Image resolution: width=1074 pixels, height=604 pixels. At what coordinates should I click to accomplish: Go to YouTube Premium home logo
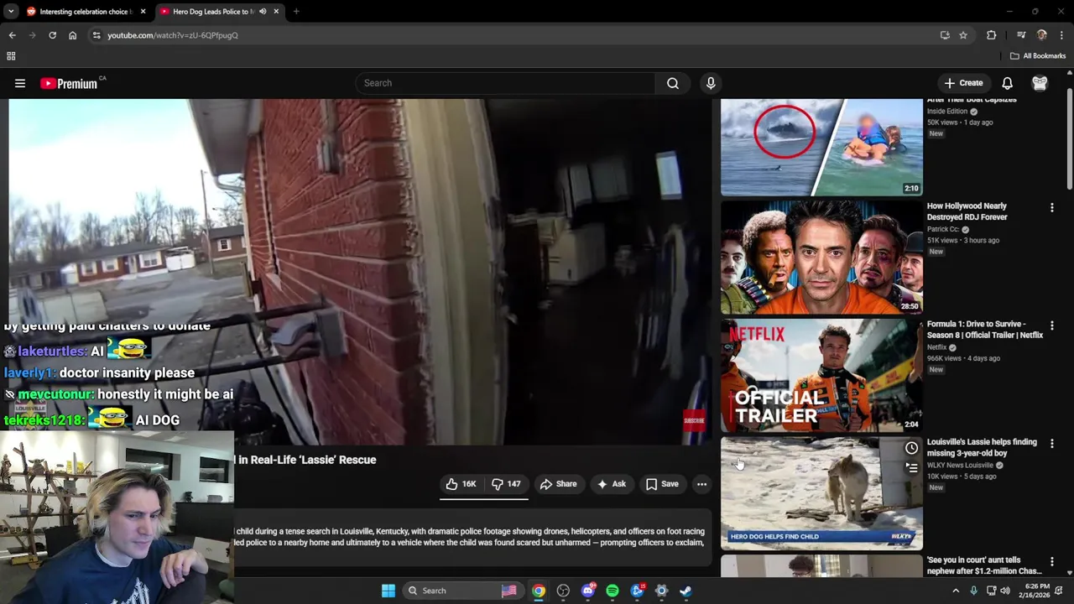point(69,83)
